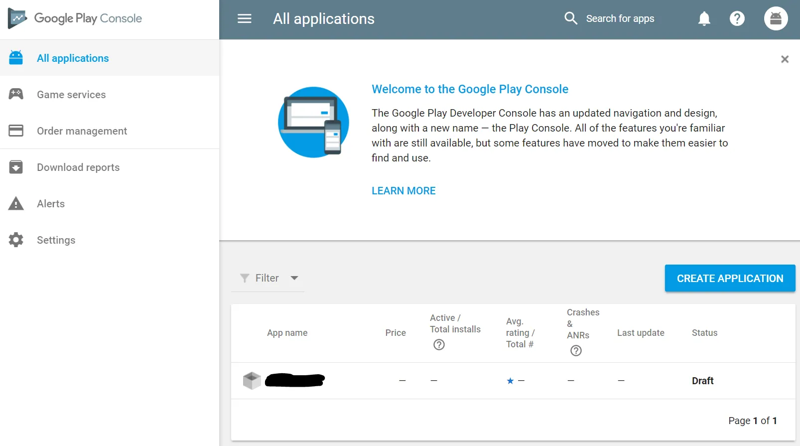Open Settings from sidebar
The height and width of the screenshot is (446, 800).
click(56, 240)
